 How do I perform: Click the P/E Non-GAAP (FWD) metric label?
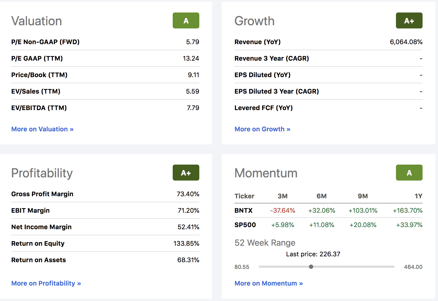coord(45,42)
